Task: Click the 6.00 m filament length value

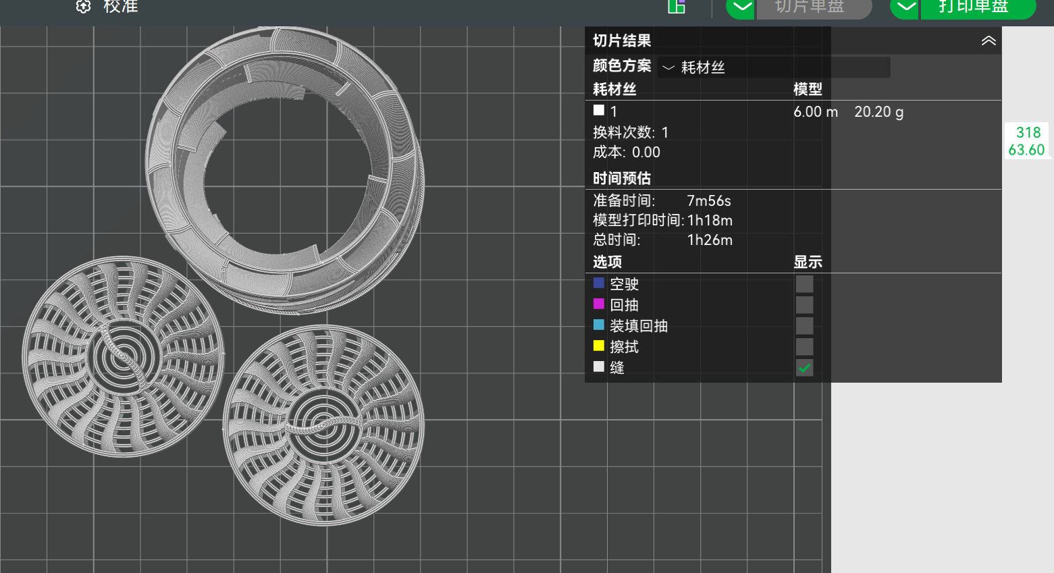Action: tap(816, 112)
